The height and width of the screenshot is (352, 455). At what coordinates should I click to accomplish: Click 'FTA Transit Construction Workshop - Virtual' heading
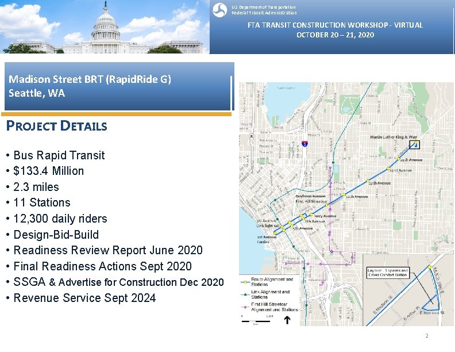335,25
